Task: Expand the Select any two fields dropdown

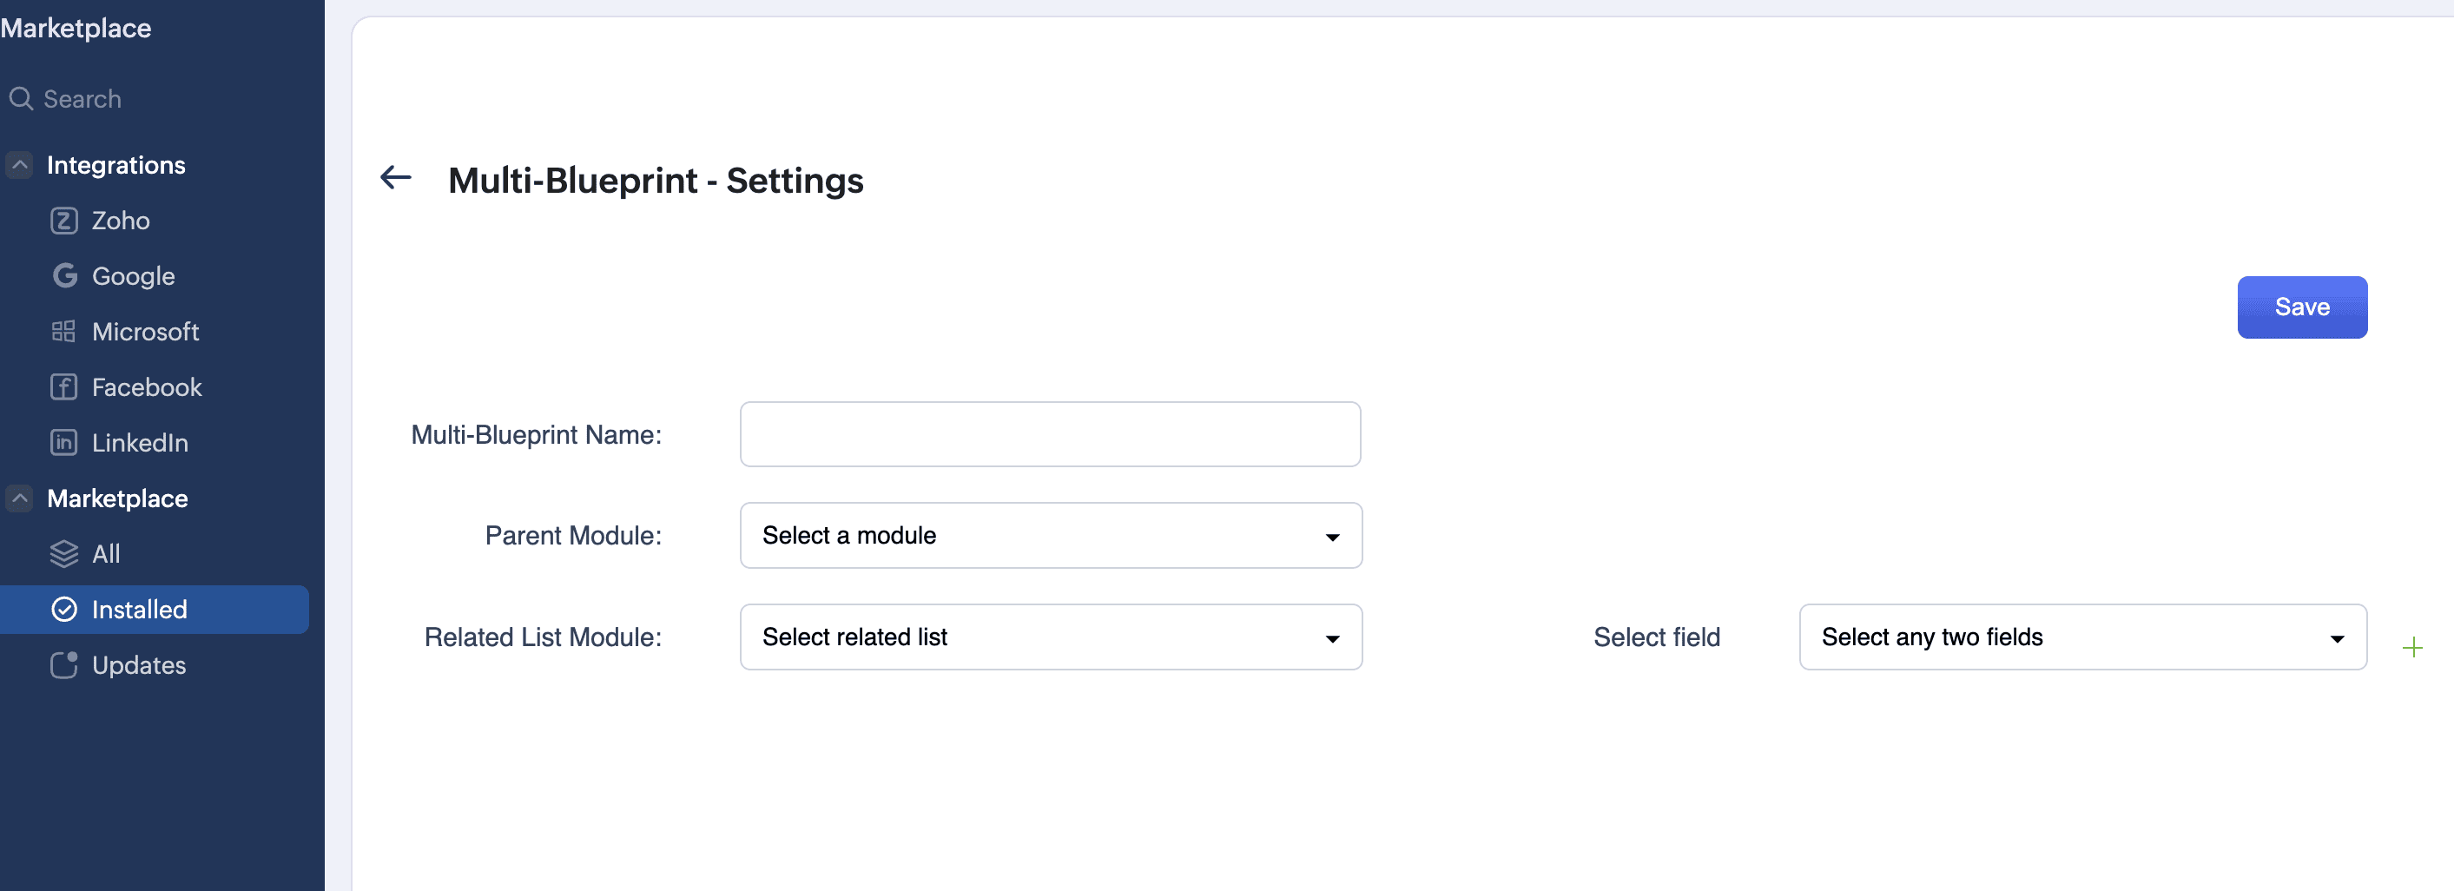Action: pos(2081,637)
